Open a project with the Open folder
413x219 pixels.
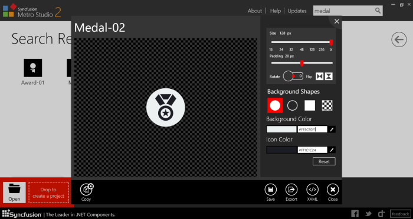[14, 193]
